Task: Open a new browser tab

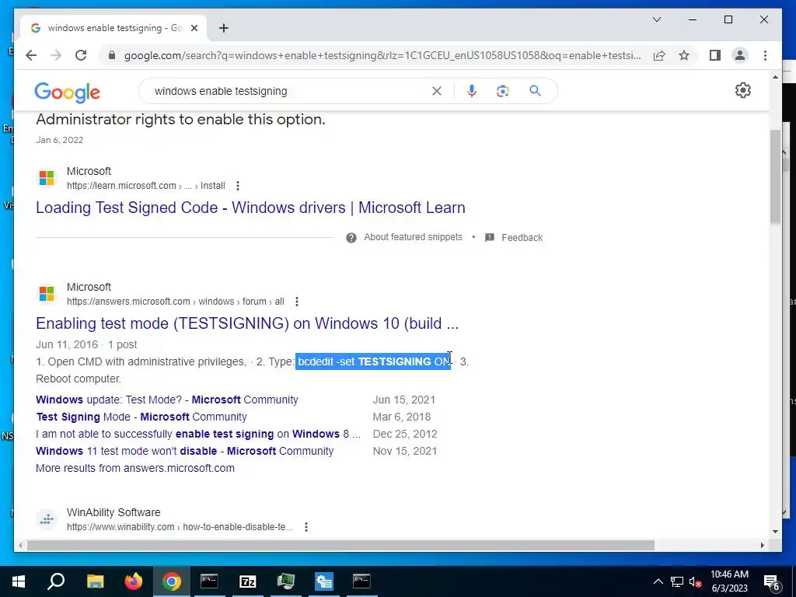Action: coord(223,28)
